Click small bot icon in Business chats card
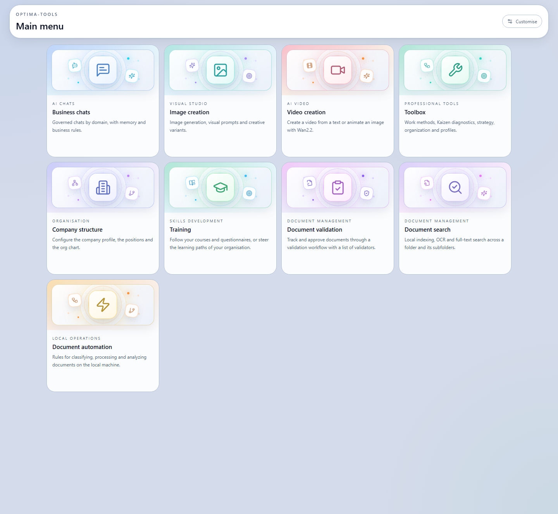 [x=75, y=65]
